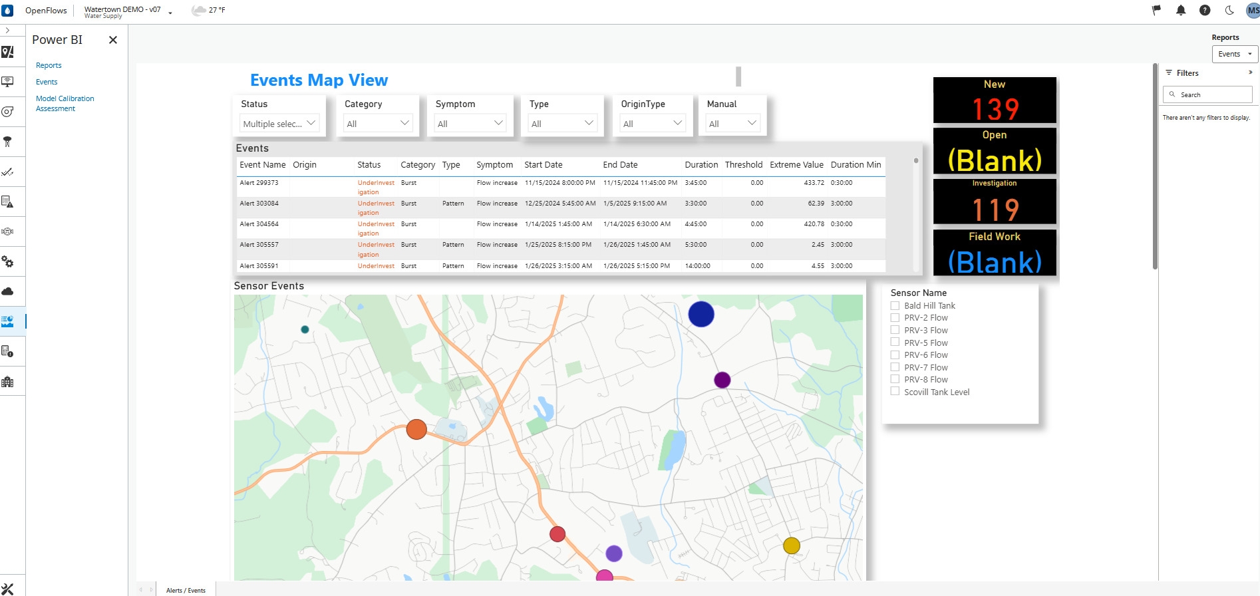Tick the Scovill Tank Level checkbox
This screenshot has width=1260, height=596.
pyautogui.click(x=895, y=392)
